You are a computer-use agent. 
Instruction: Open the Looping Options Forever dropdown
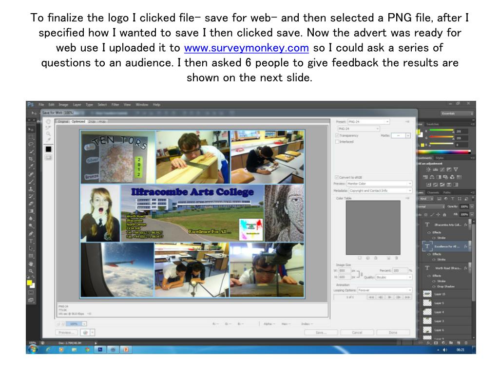click(385, 290)
